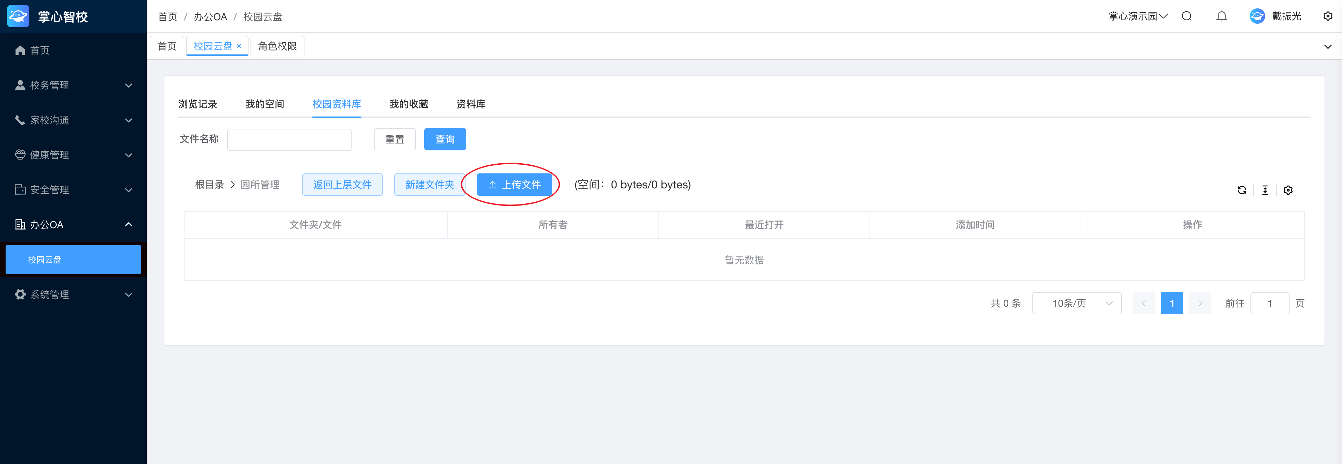This screenshot has width=1342, height=464.
Task: Click 根目录 in the folder path
Action: pyautogui.click(x=209, y=185)
